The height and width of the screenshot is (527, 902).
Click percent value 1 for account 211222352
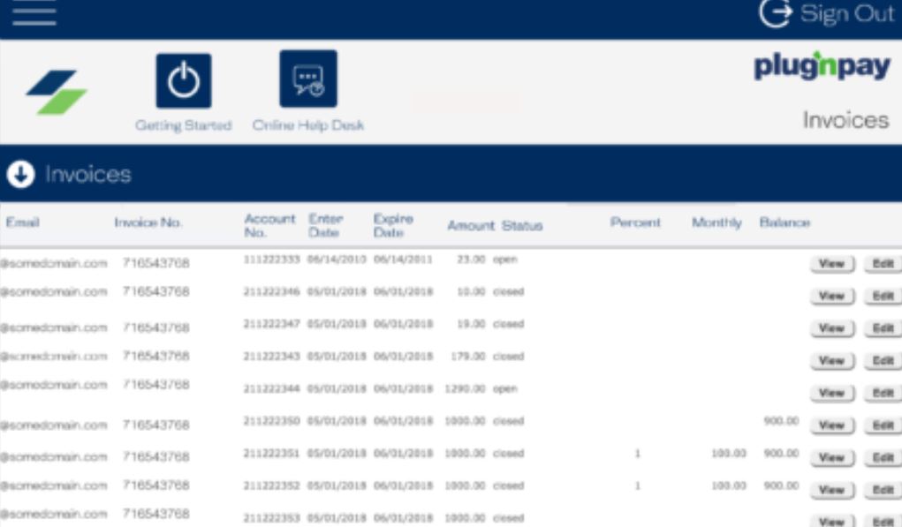tap(637, 486)
